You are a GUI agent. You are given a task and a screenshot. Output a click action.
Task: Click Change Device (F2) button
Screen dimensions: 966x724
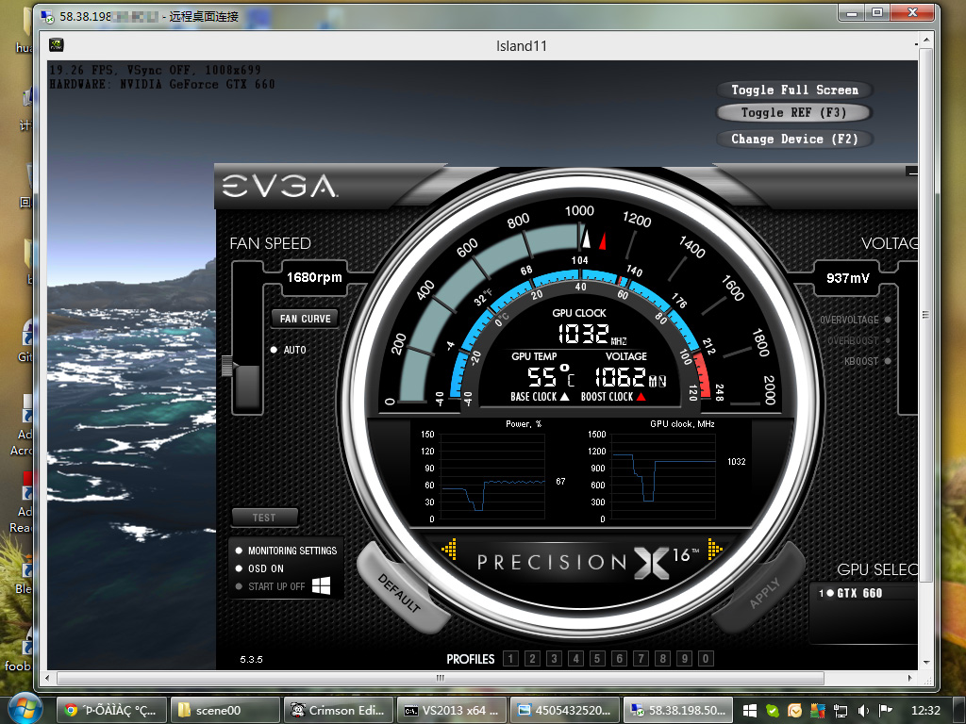coord(794,140)
